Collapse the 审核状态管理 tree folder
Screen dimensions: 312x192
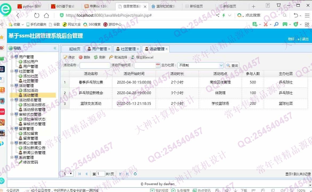pyautogui.click(x=12, y=114)
